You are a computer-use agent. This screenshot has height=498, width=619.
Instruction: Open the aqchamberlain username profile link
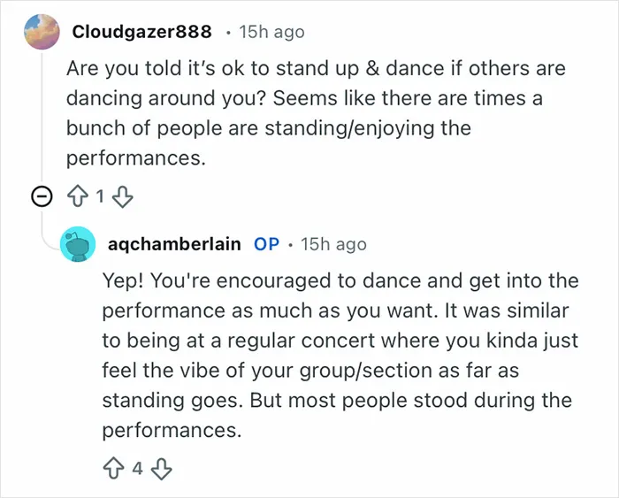(174, 244)
